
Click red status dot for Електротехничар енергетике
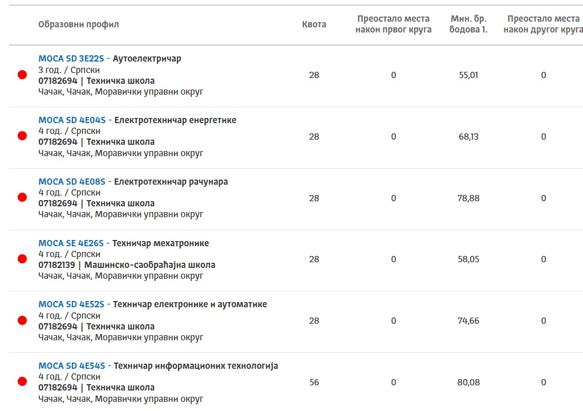pyautogui.click(x=22, y=136)
